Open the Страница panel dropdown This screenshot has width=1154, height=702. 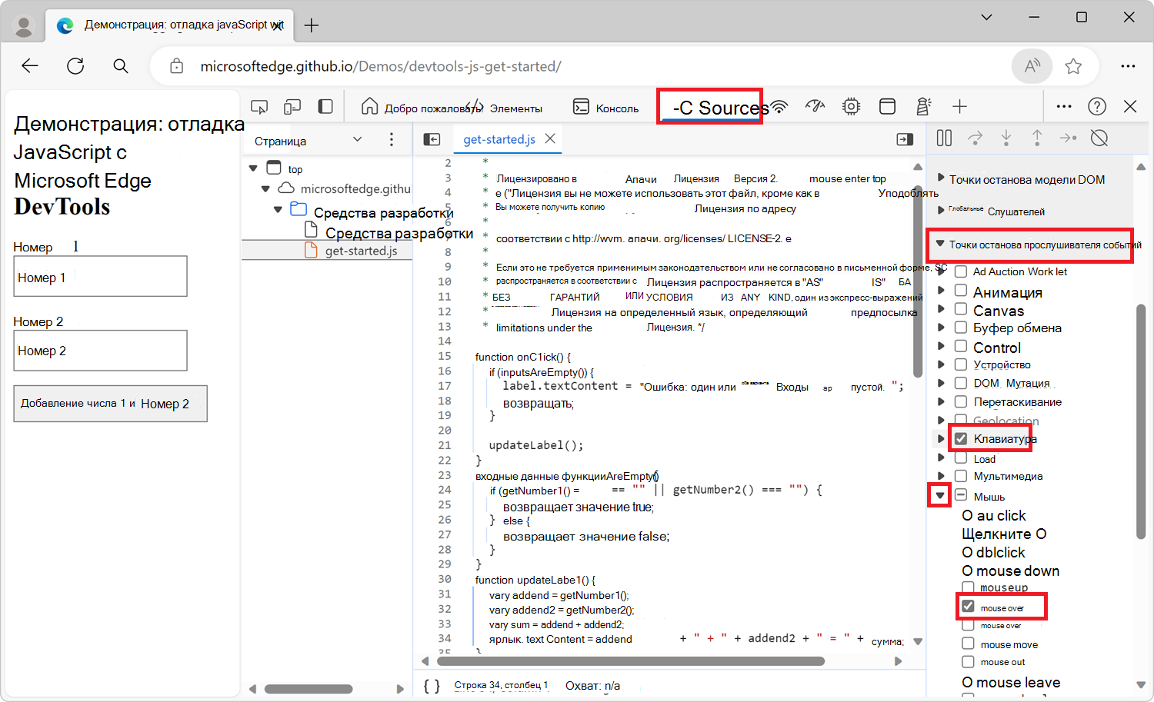(x=357, y=140)
